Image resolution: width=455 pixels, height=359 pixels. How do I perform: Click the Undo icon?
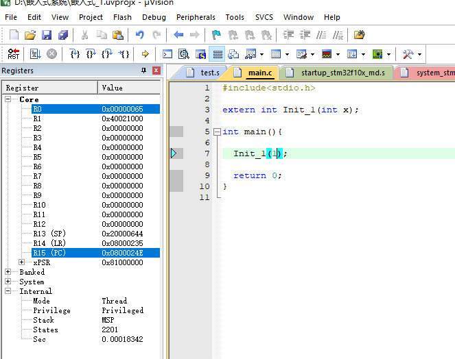click(x=140, y=34)
